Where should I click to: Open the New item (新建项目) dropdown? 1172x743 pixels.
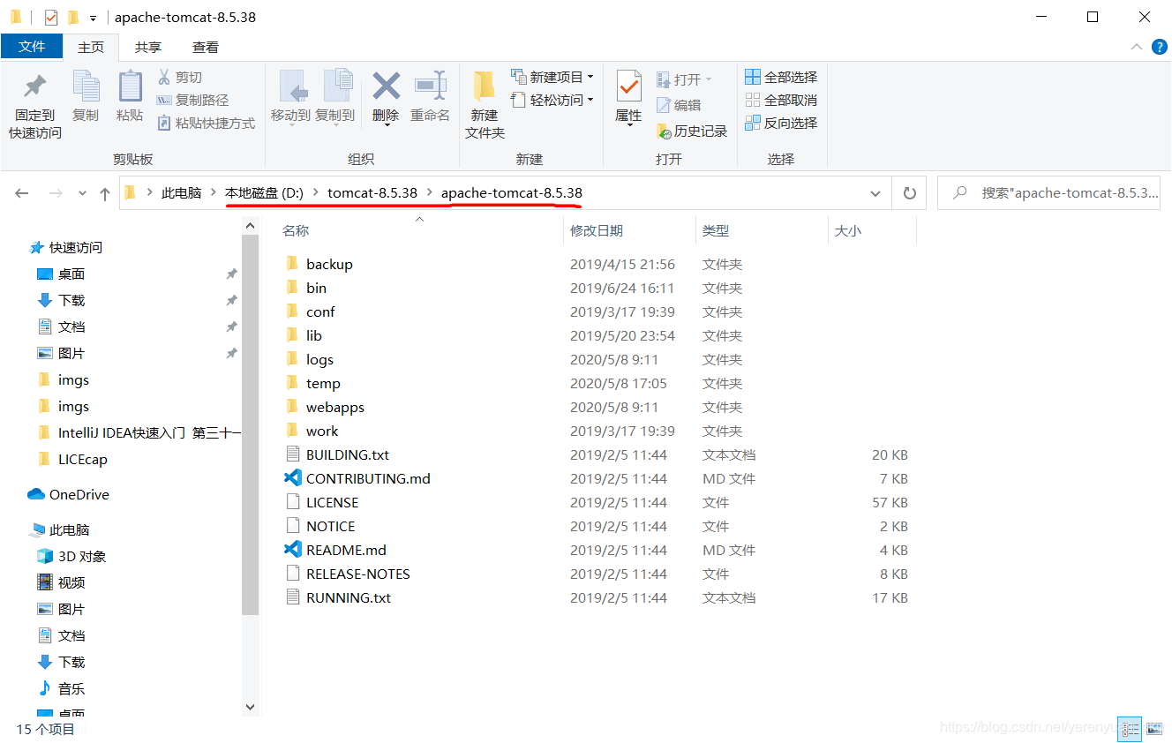[x=552, y=78]
